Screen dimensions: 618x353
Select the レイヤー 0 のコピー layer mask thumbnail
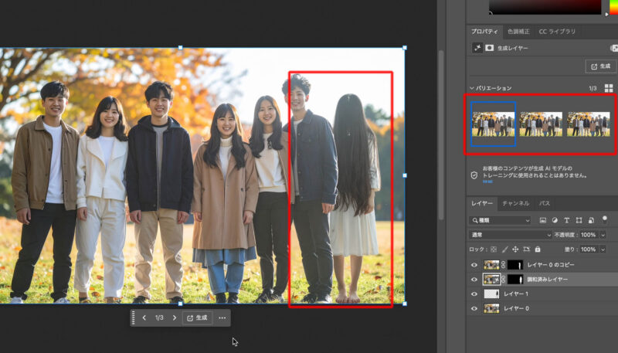[x=515, y=265]
